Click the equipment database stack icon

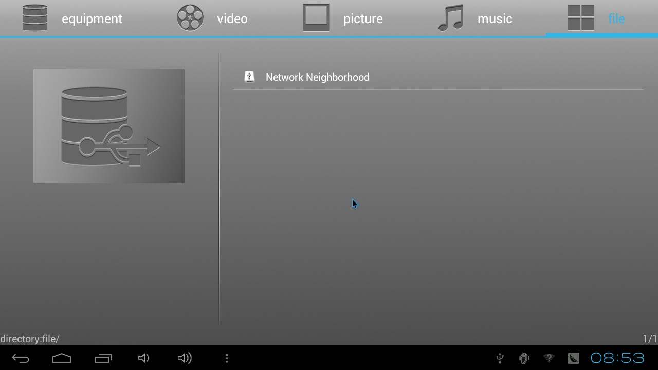tap(35, 18)
